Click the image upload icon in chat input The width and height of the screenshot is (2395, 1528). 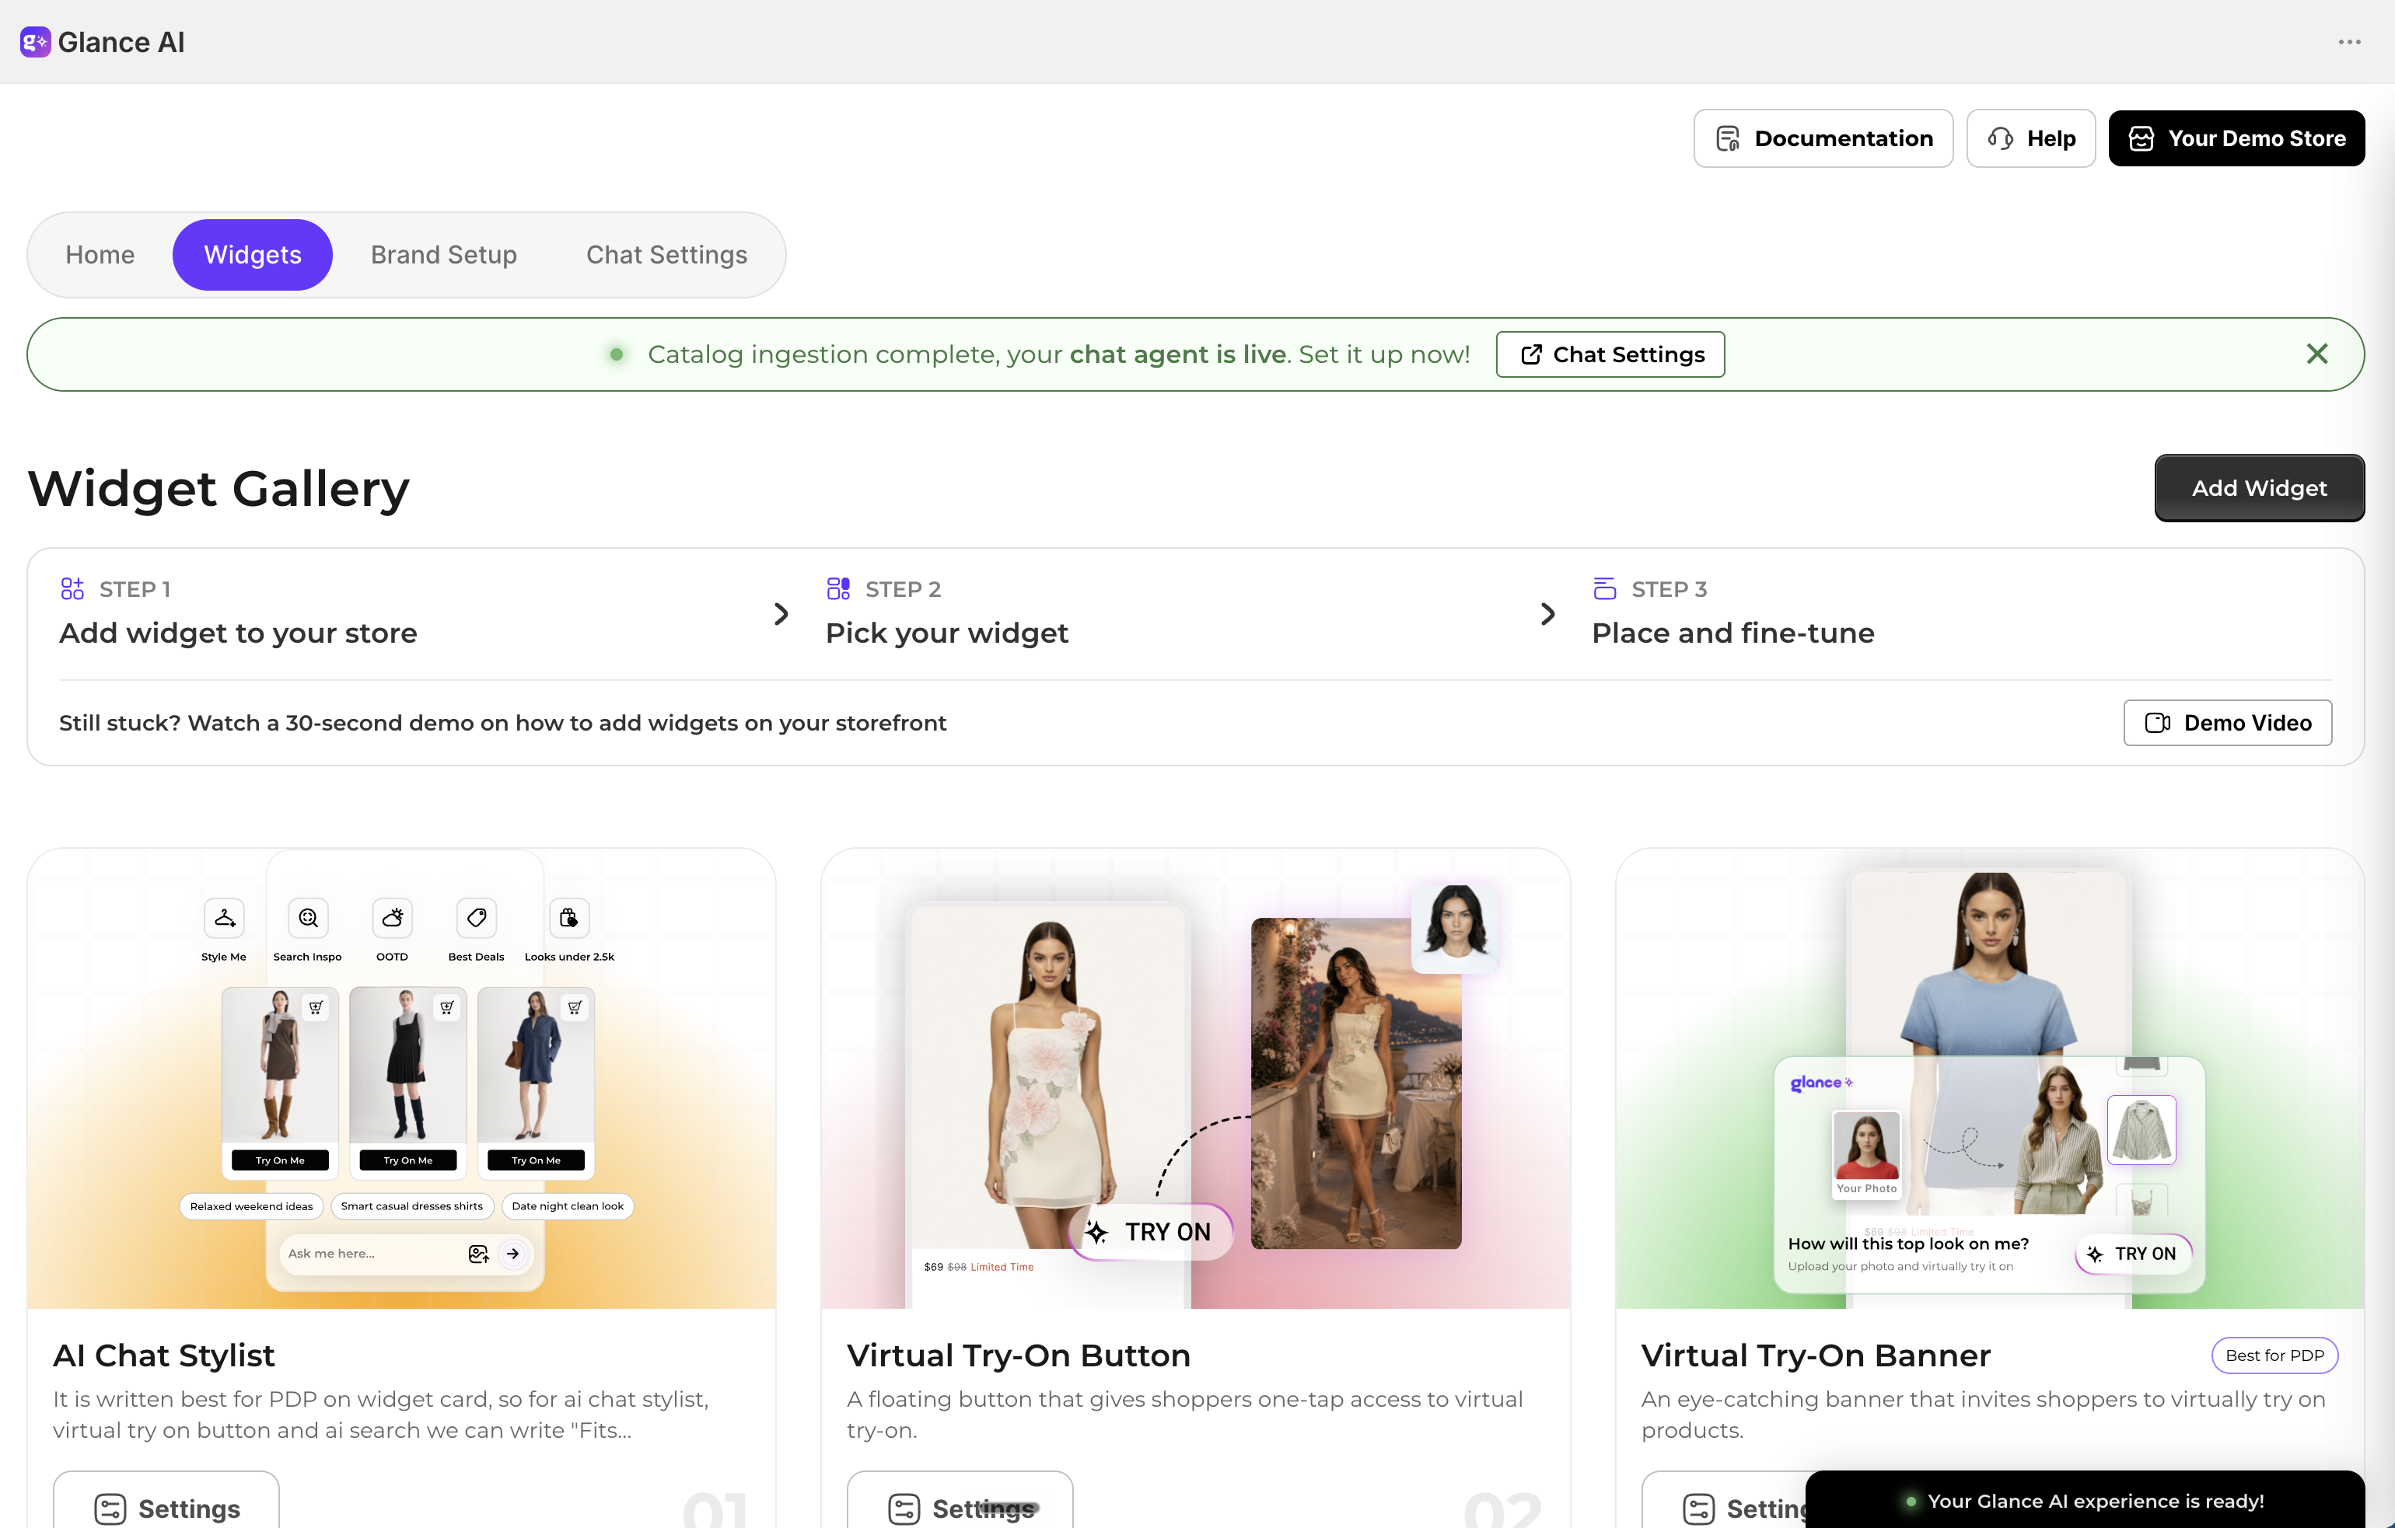pyautogui.click(x=478, y=1254)
